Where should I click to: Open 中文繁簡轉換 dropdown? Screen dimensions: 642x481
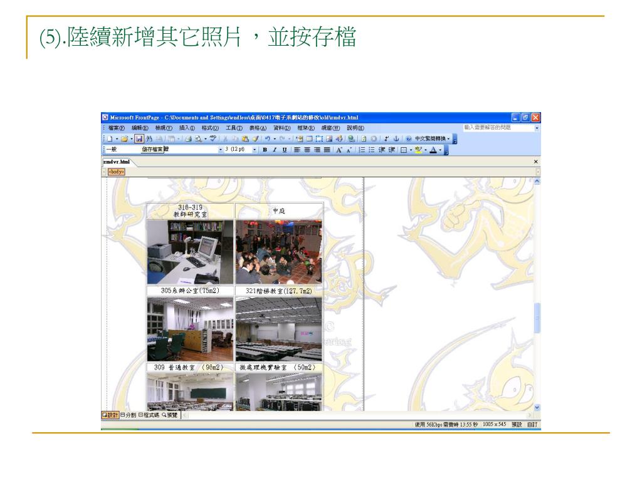click(x=433, y=138)
